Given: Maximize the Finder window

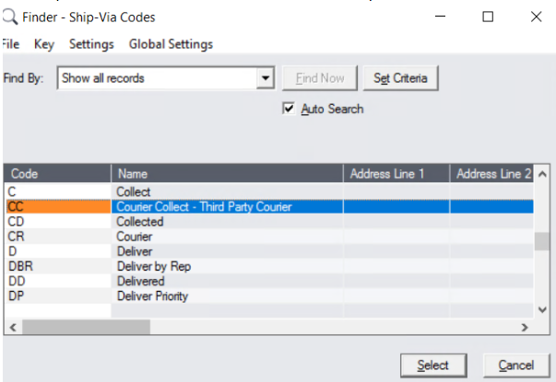Looking at the screenshot, I should pyautogui.click(x=488, y=17).
